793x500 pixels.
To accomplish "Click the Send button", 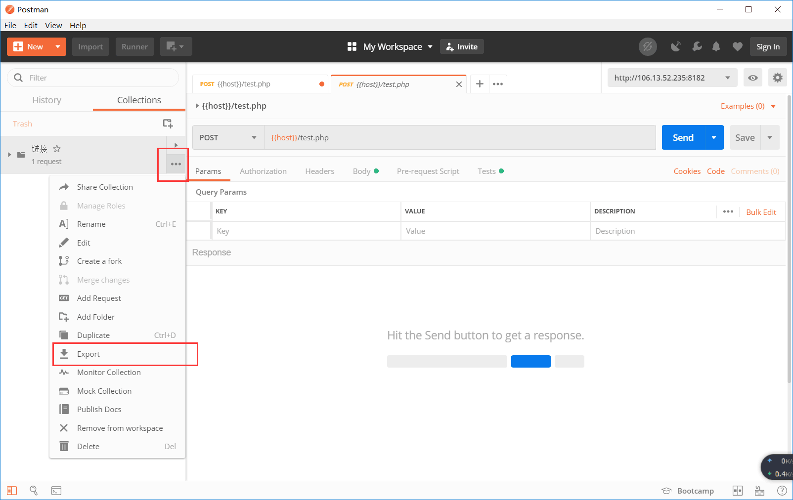I will point(683,137).
